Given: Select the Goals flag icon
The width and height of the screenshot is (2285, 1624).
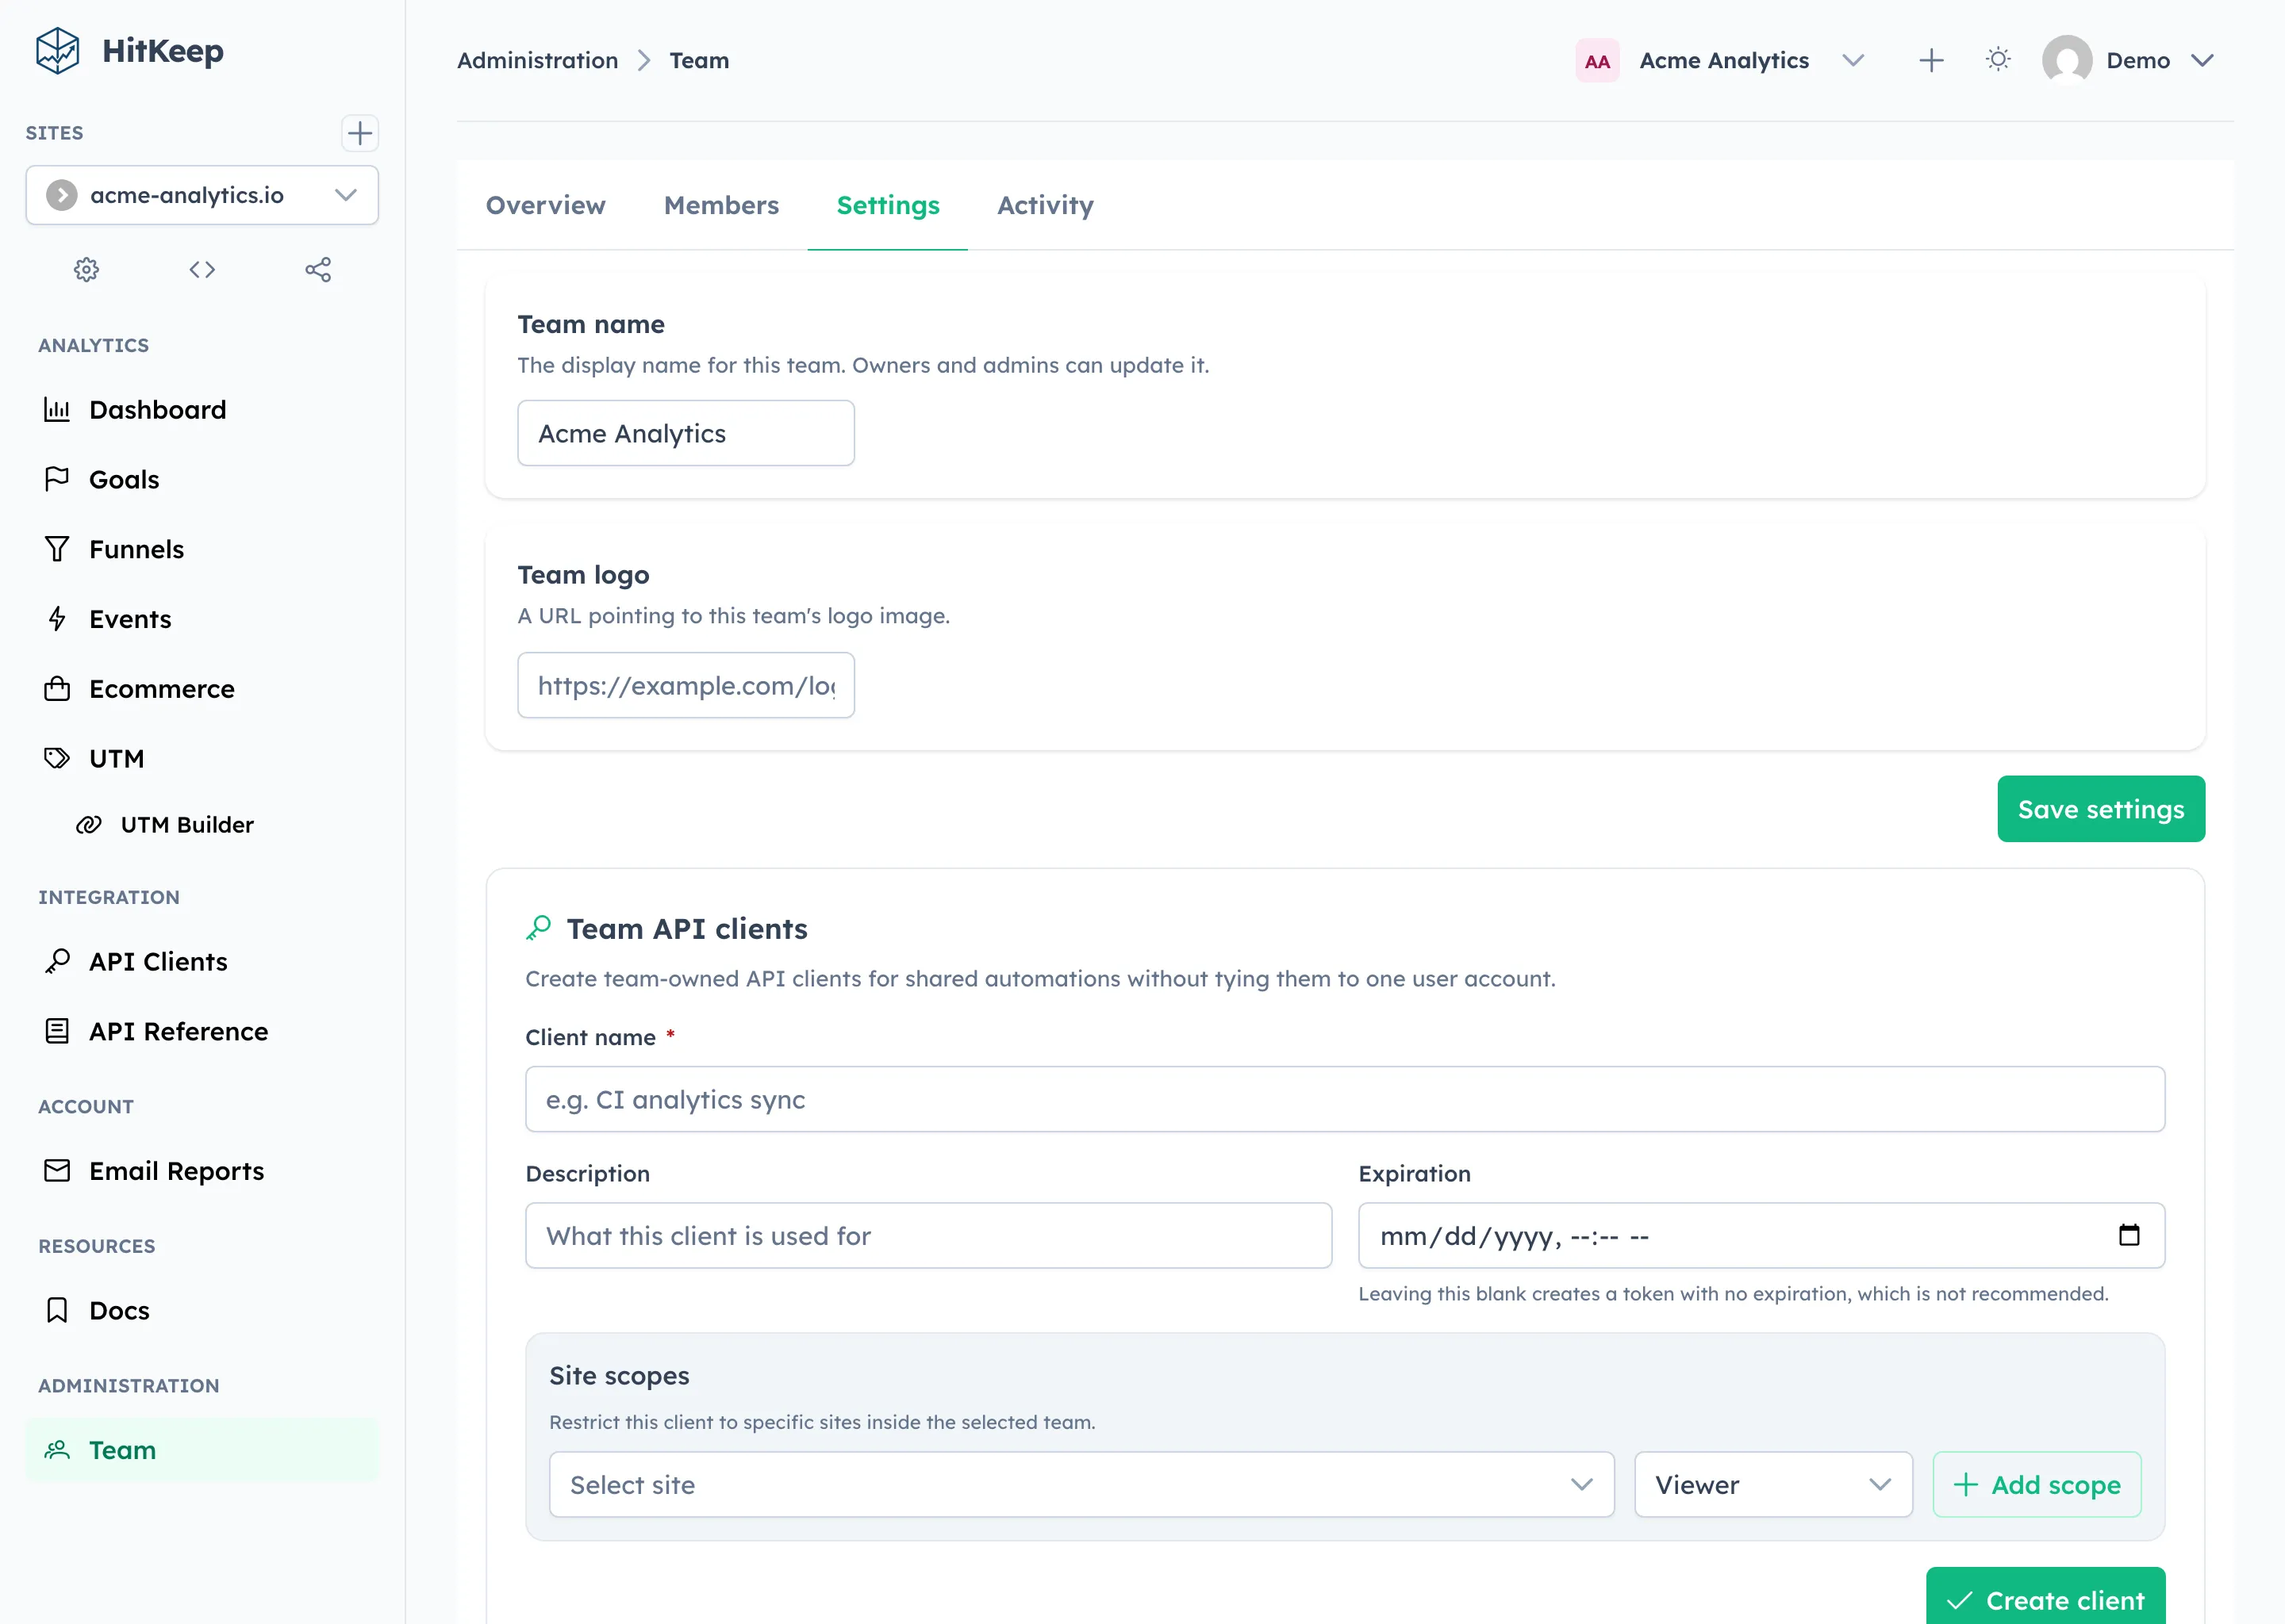Looking at the screenshot, I should pos(57,479).
